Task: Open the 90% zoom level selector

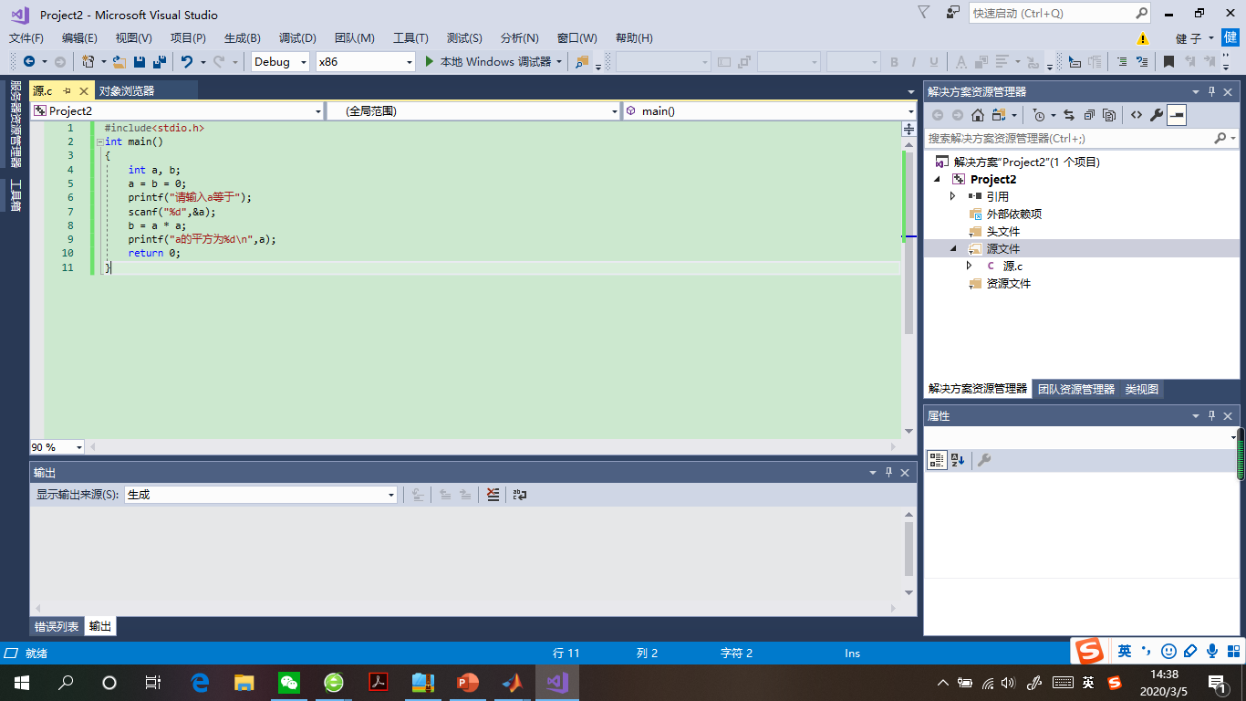Action: pos(55,446)
